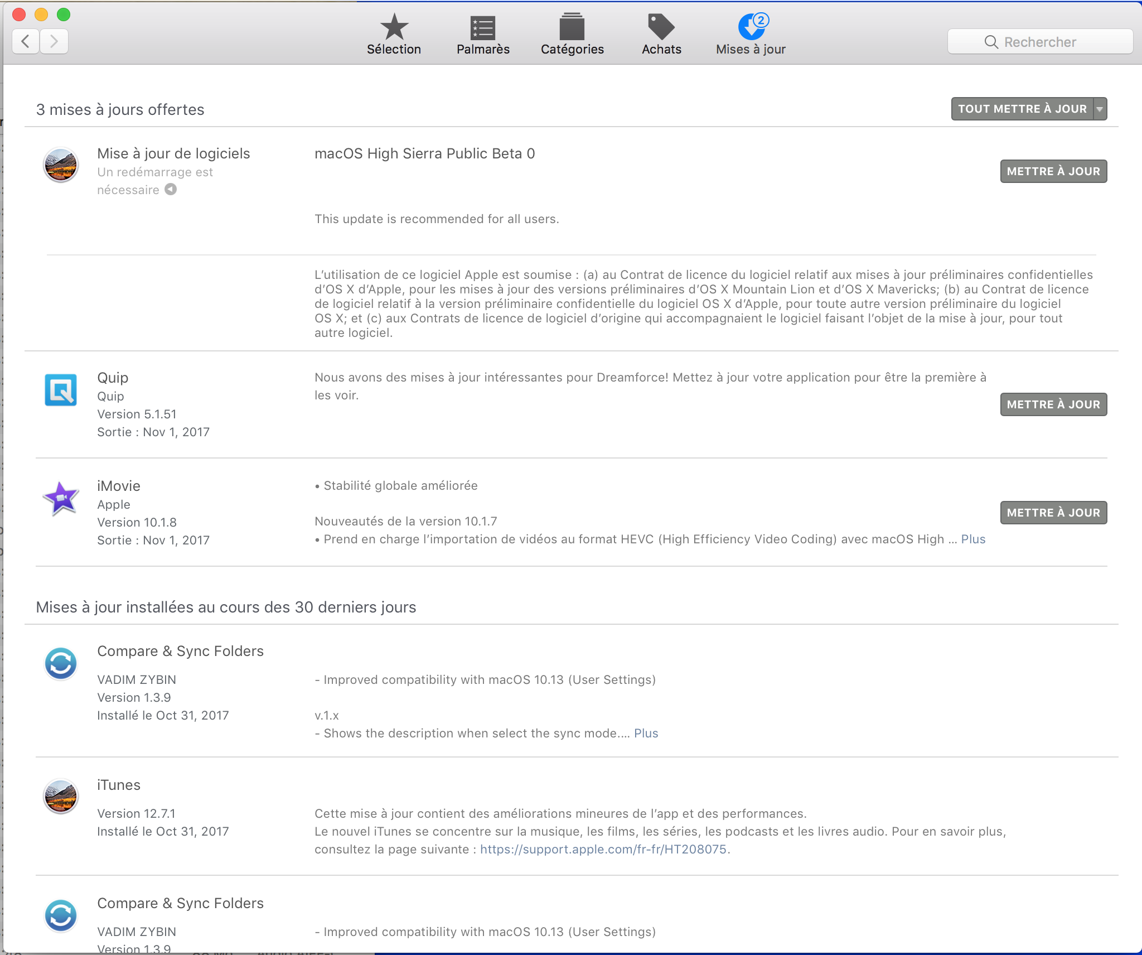1142x955 pixels.
Task: Click the TOUT METTRE À JOUR button
Action: coord(1022,109)
